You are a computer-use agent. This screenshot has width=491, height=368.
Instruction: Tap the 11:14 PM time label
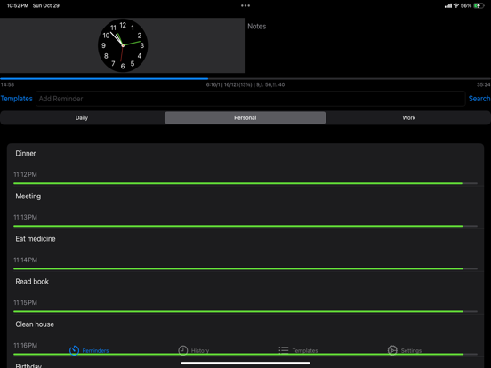click(26, 260)
